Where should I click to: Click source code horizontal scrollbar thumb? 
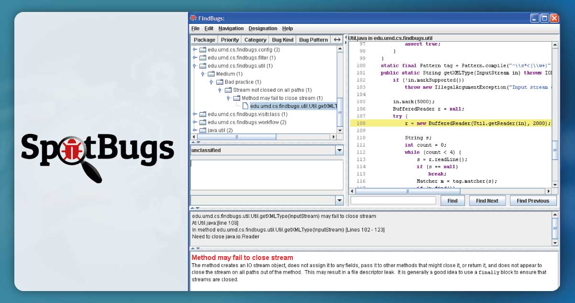(x=409, y=191)
